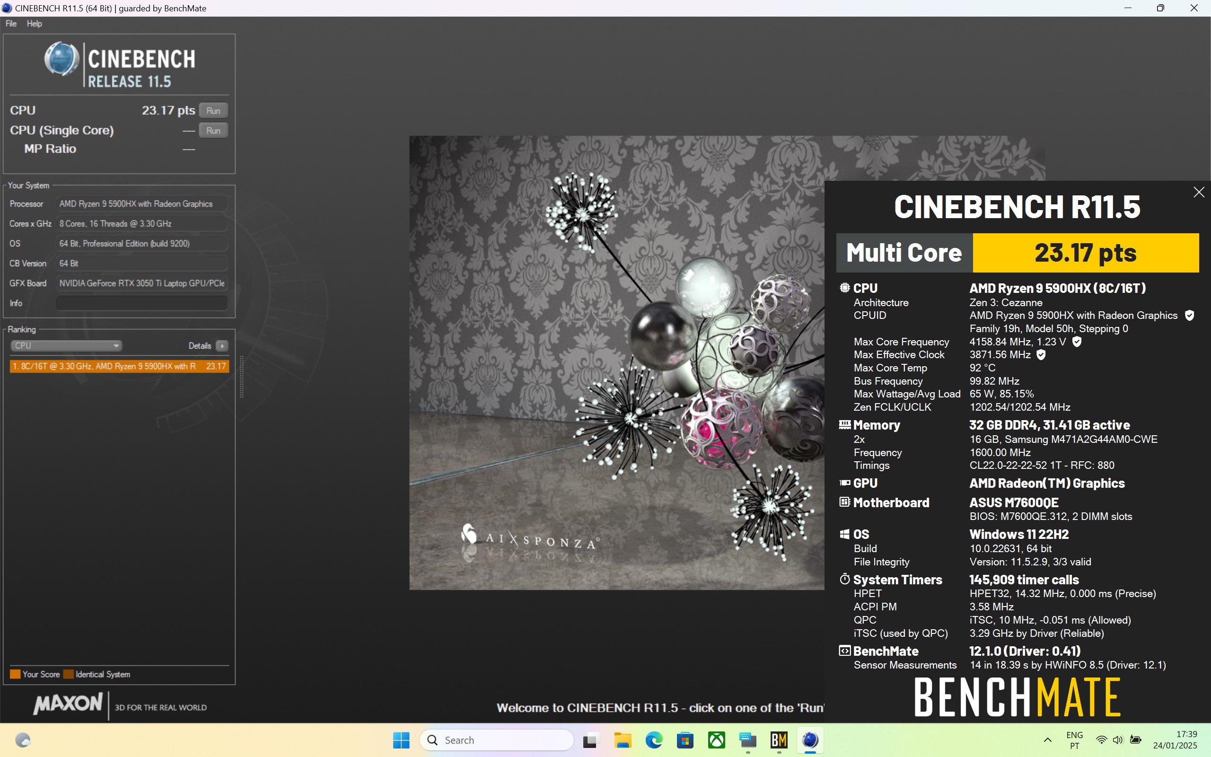Image resolution: width=1211 pixels, height=757 pixels.
Task: Open the computer app icon on taskbar
Action: 747,740
